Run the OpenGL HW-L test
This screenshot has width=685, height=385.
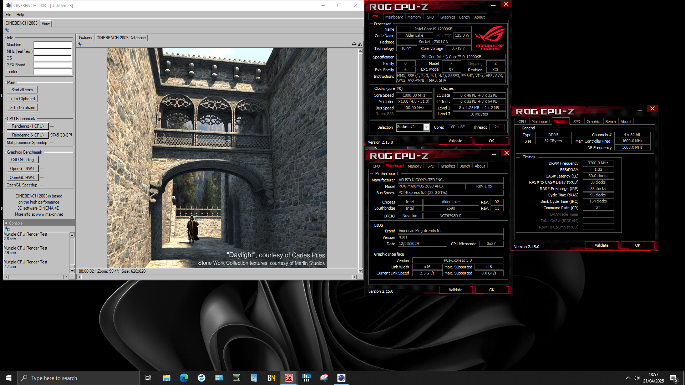[22, 178]
